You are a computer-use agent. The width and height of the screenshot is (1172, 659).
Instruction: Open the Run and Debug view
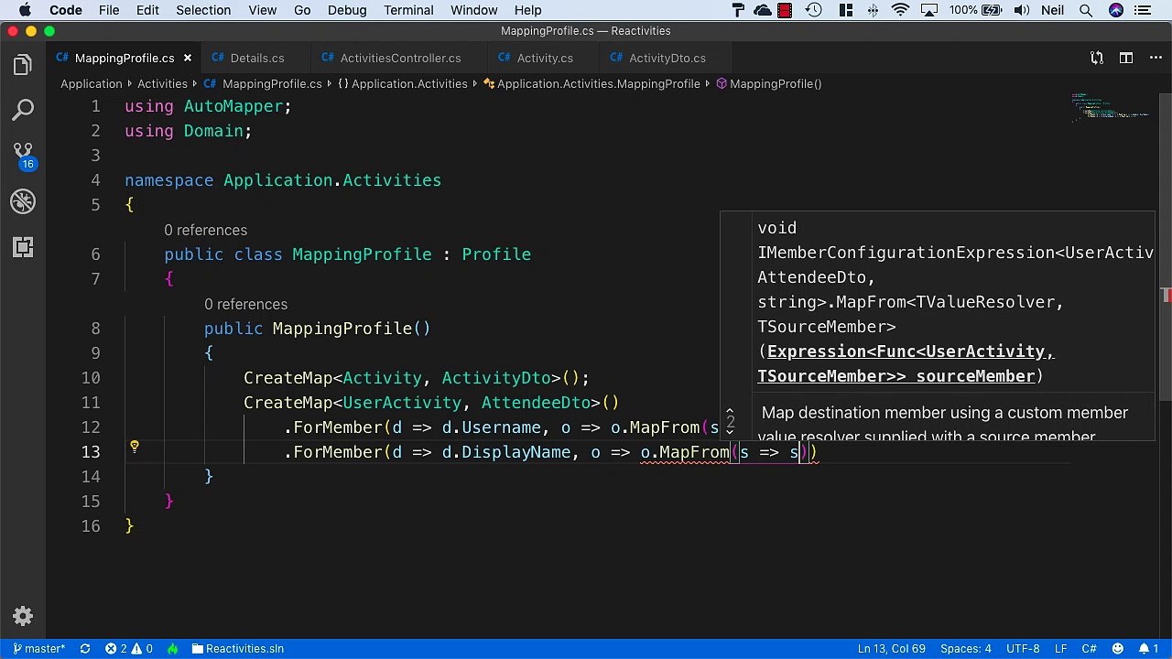(x=23, y=201)
